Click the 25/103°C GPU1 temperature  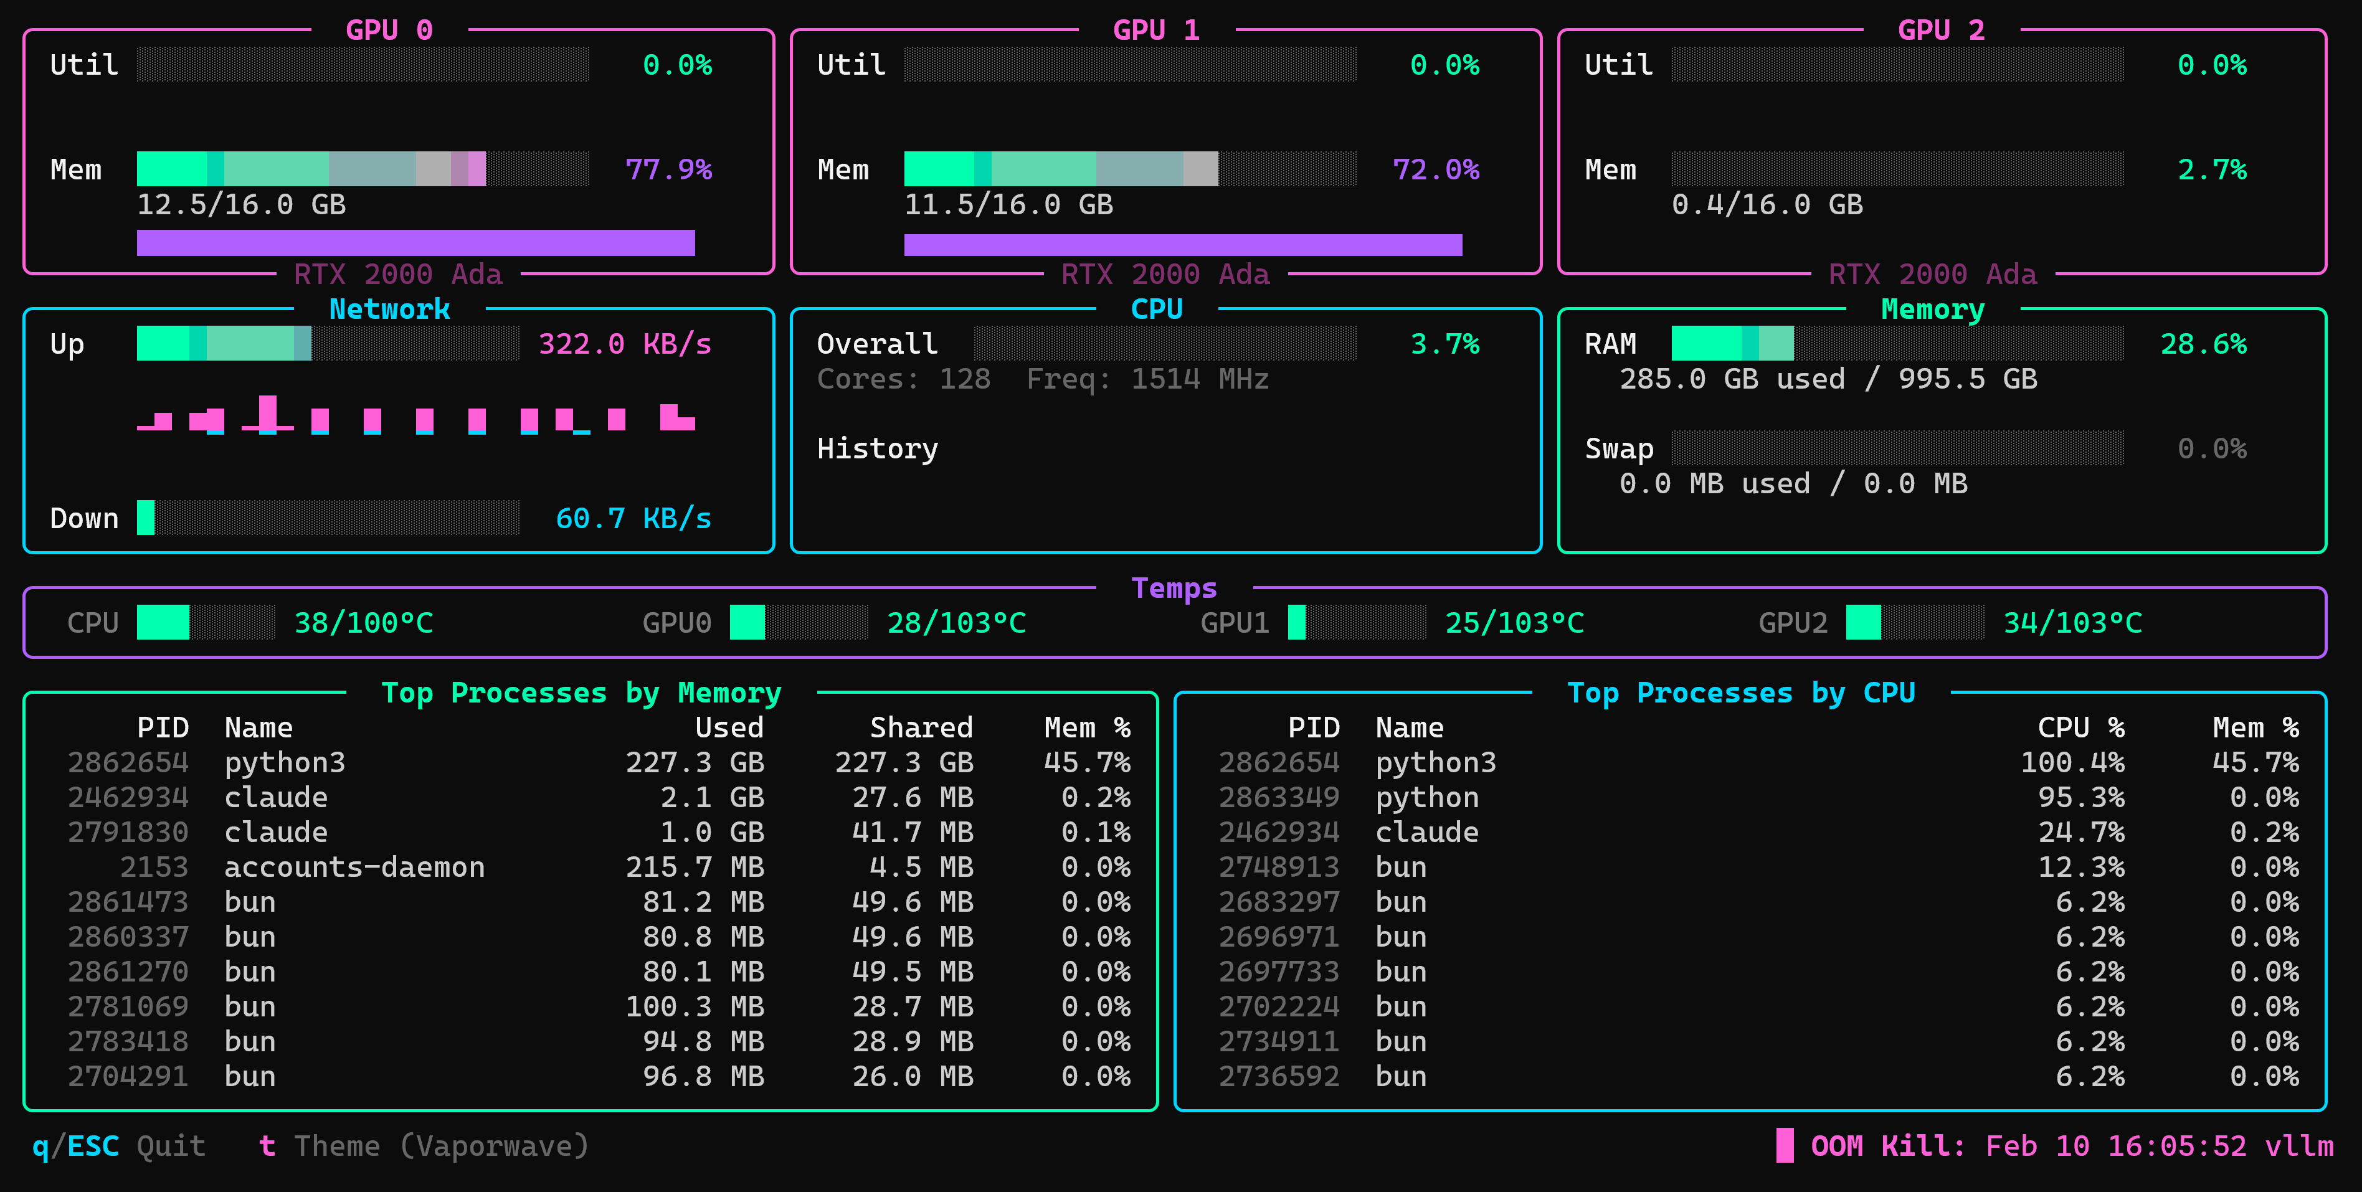click(1514, 623)
